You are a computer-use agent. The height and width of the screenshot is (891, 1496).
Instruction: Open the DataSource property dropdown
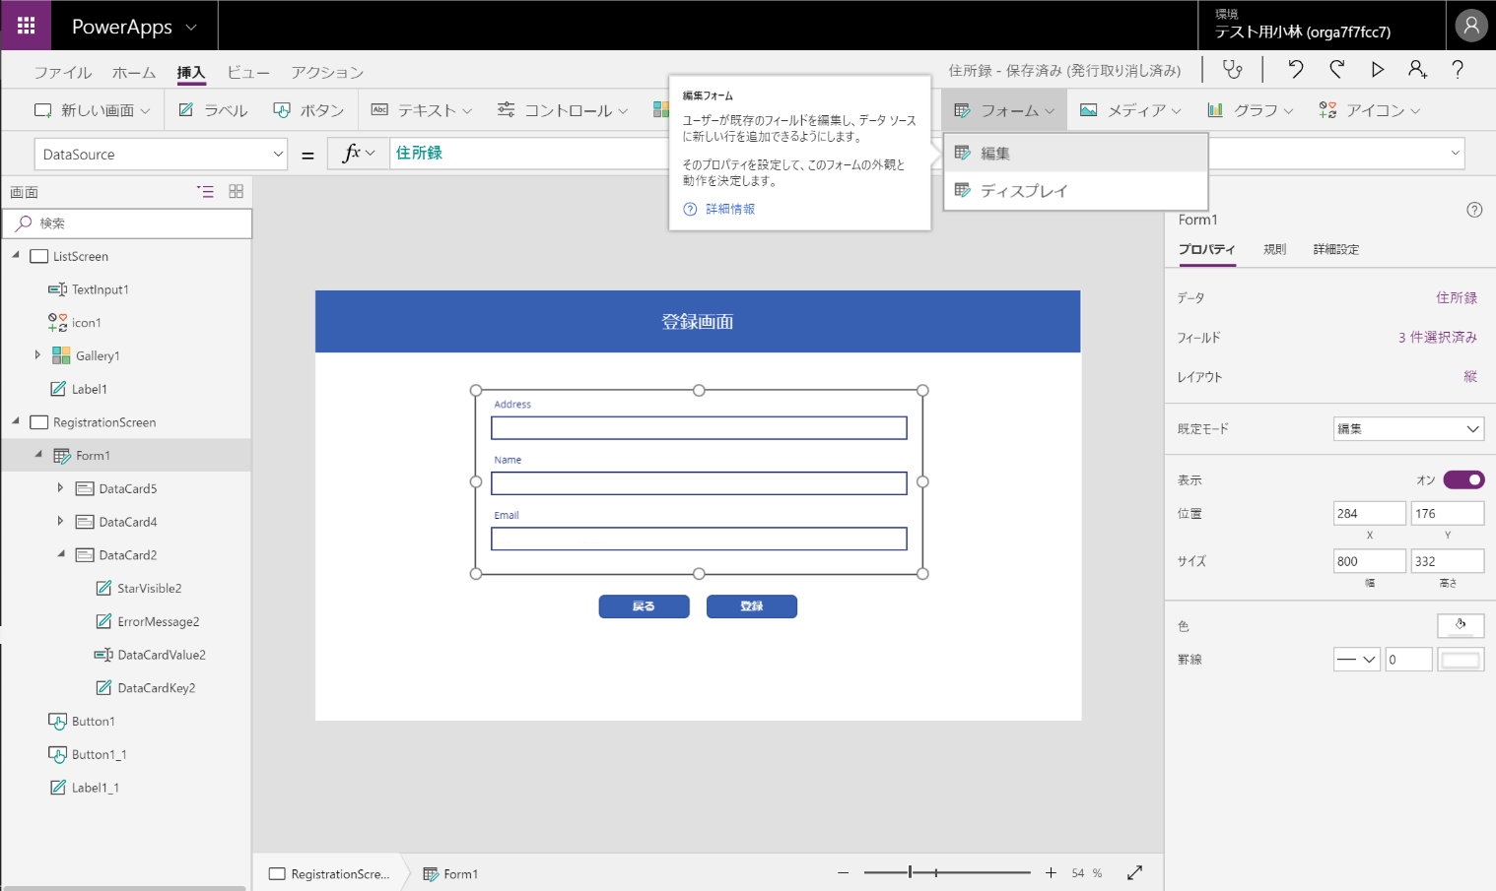coord(162,155)
